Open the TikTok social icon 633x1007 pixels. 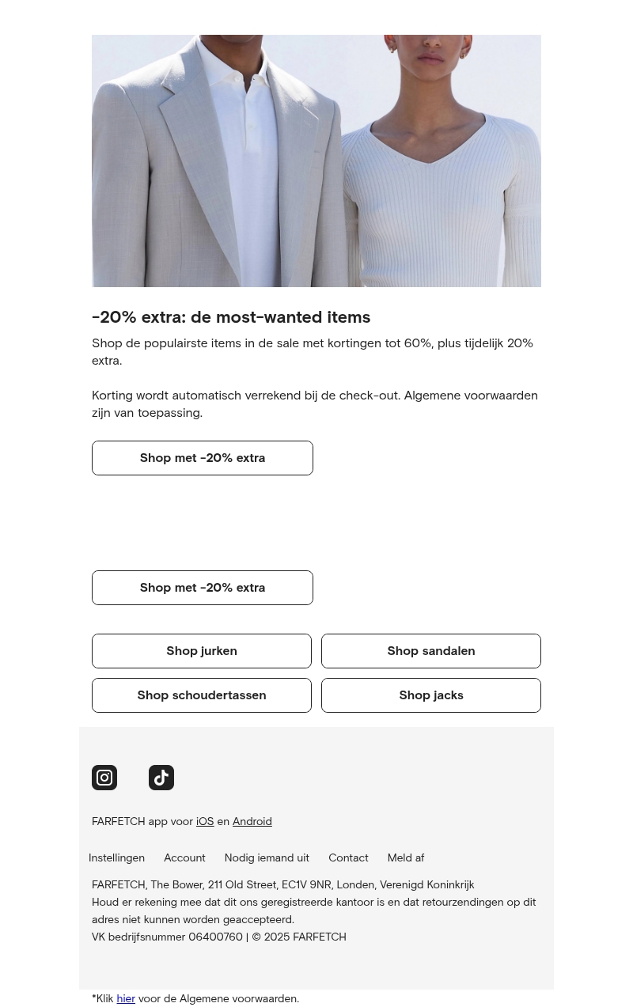tap(161, 778)
